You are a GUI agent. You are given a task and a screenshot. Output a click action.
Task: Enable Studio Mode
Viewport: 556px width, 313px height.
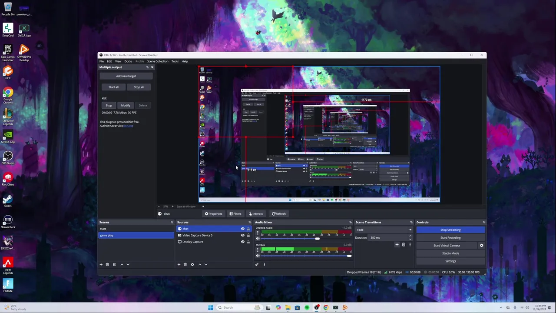450,253
